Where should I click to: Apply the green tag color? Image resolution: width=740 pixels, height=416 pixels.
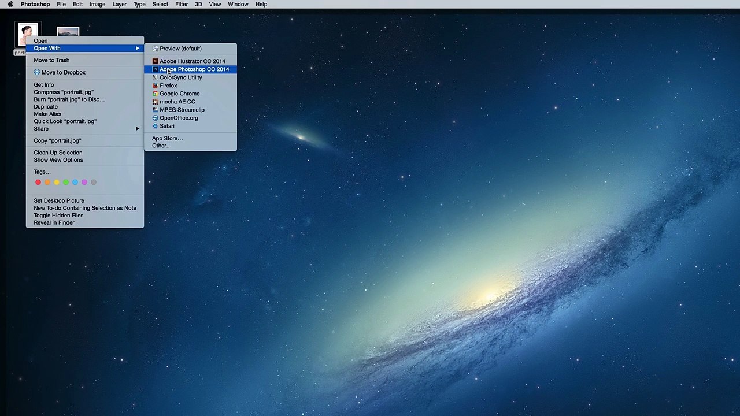click(66, 183)
